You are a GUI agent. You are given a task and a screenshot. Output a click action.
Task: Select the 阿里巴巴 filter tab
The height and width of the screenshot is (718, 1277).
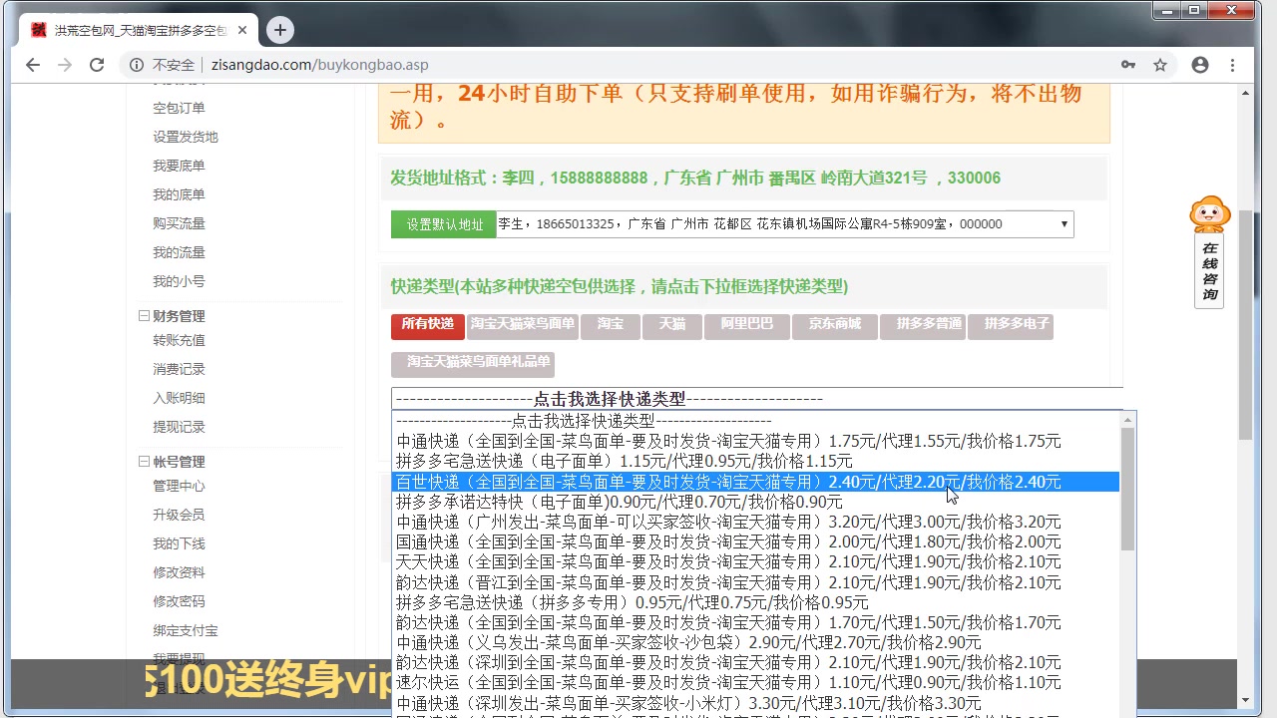pos(747,326)
